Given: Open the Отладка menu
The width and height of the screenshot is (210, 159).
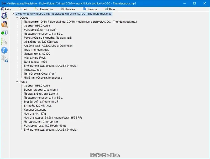Looking at the screenshot, I should (x=68, y=9).
